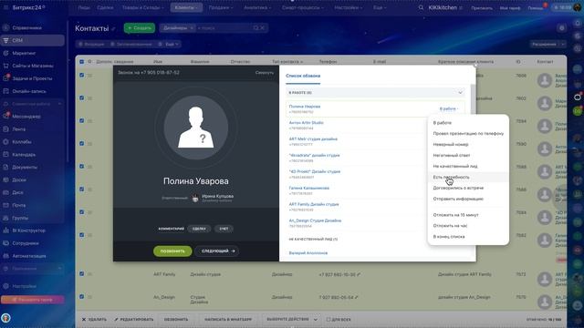Click Свернуть link in call window header
This screenshot has height=328, width=584.
[265, 73]
